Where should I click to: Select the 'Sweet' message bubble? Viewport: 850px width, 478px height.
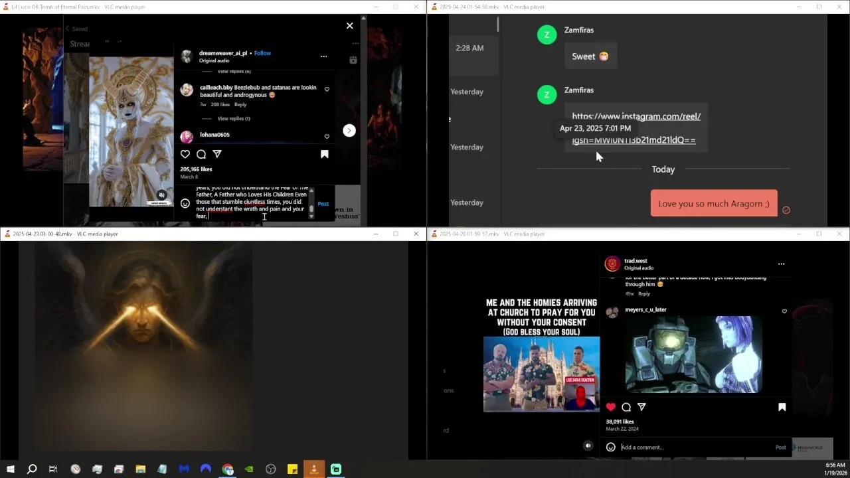(x=590, y=56)
